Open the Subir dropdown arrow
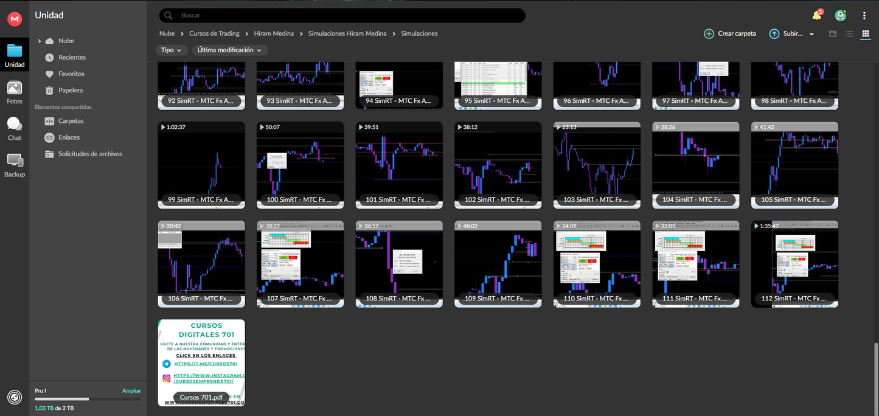 [811, 34]
